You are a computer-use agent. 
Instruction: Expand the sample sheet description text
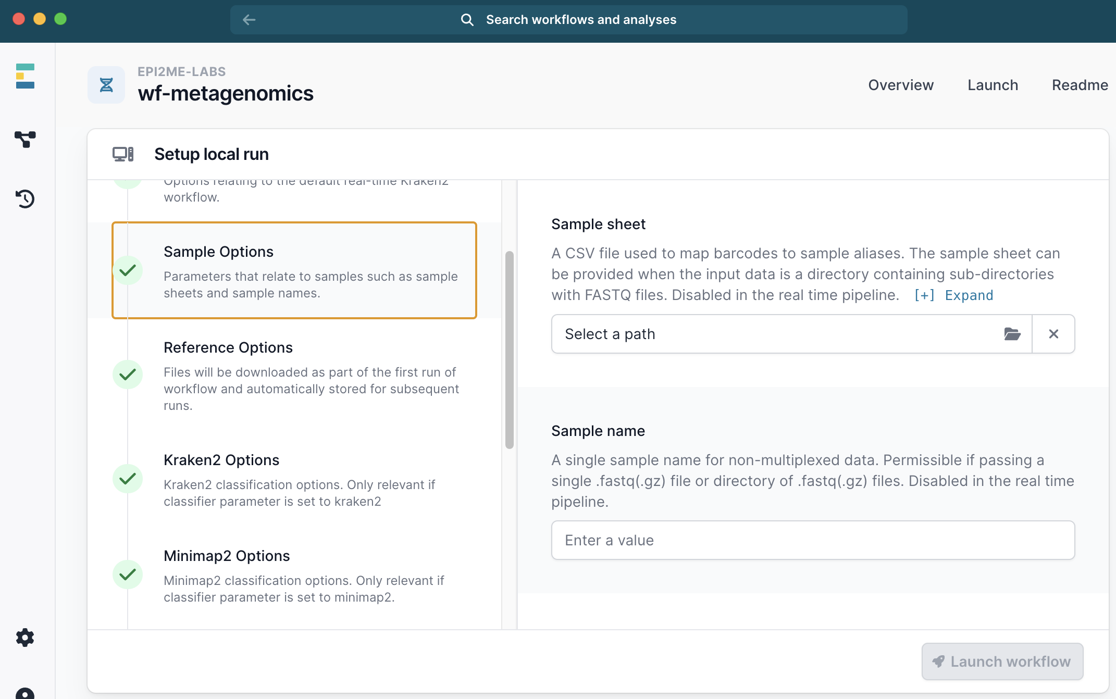click(969, 295)
